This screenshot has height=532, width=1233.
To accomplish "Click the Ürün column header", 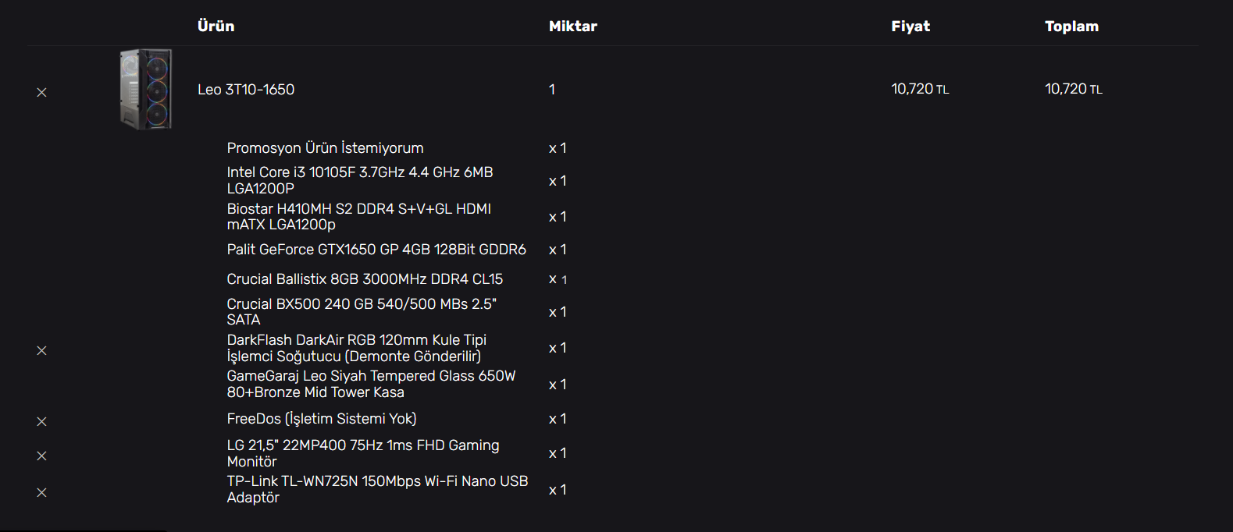I will coord(216,27).
